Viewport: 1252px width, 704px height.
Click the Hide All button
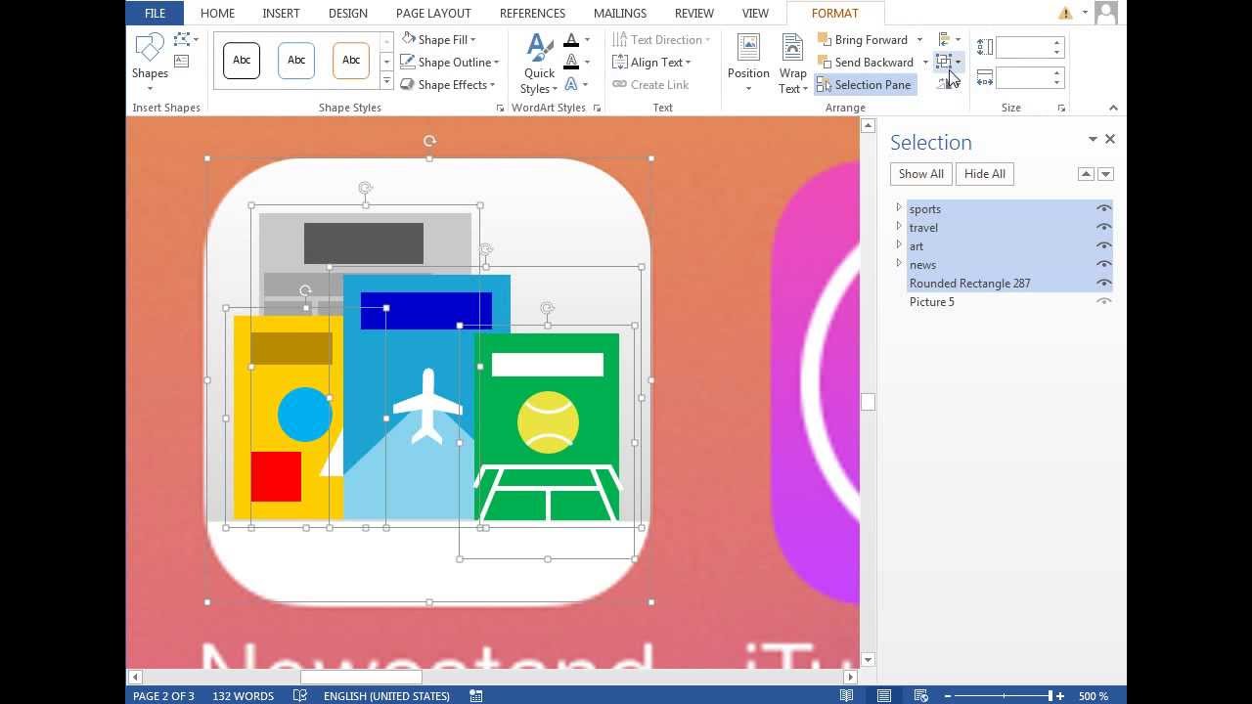984,173
